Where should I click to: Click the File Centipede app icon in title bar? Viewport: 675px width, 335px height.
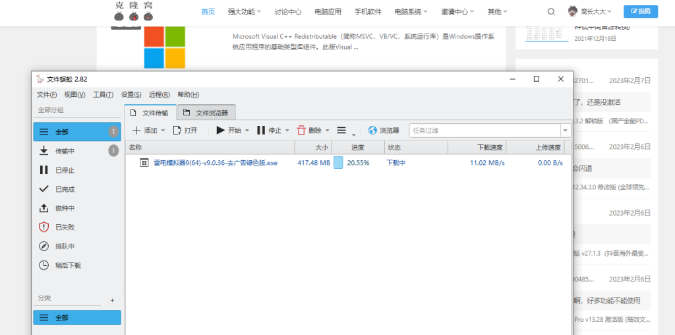tap(40, 78)
